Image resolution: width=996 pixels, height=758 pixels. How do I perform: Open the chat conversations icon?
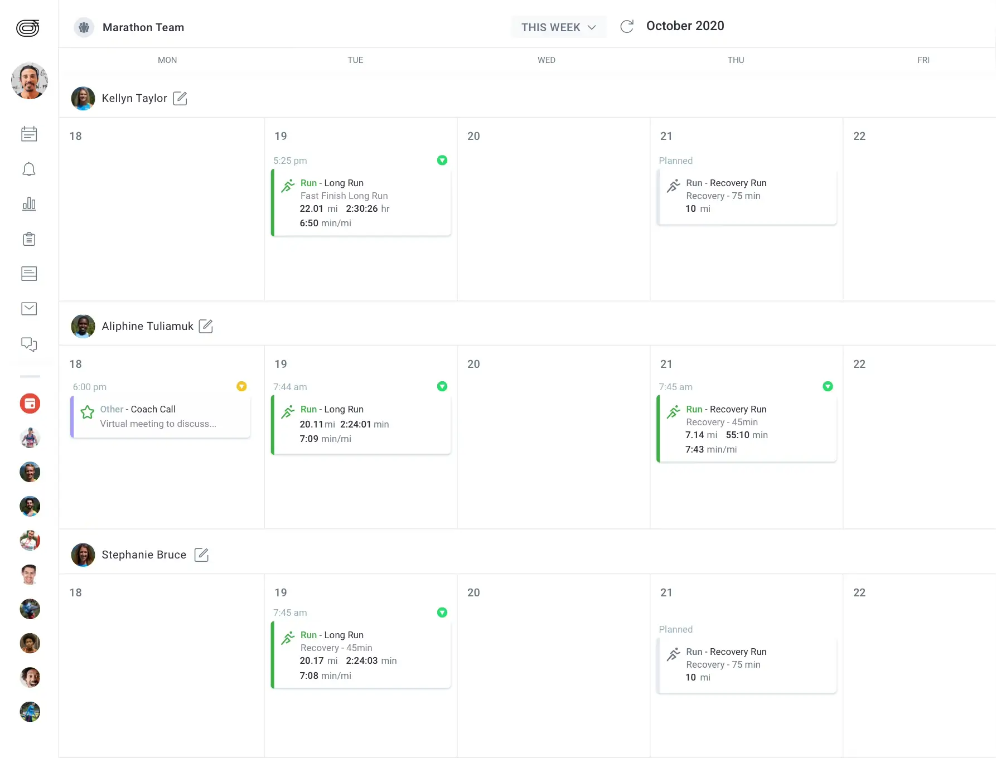(x=28, y=344)
